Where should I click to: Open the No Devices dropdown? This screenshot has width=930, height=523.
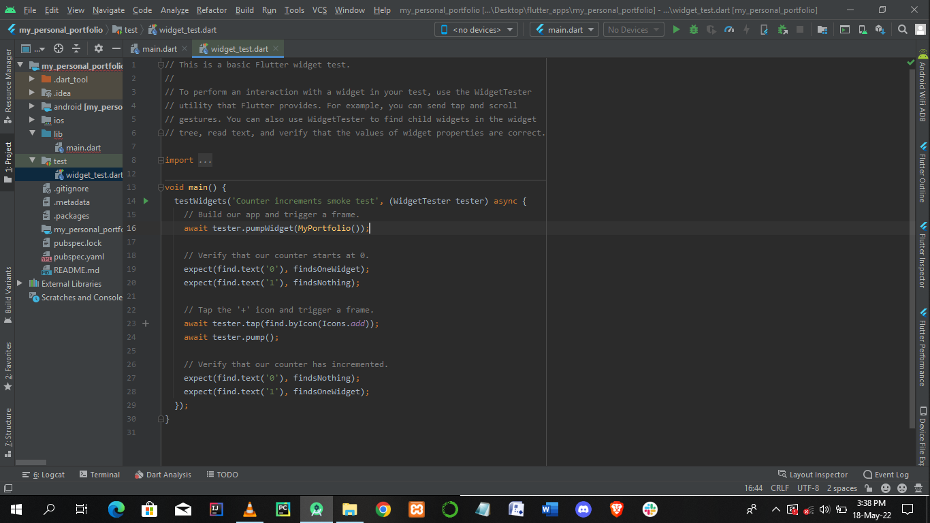point(634,29)
